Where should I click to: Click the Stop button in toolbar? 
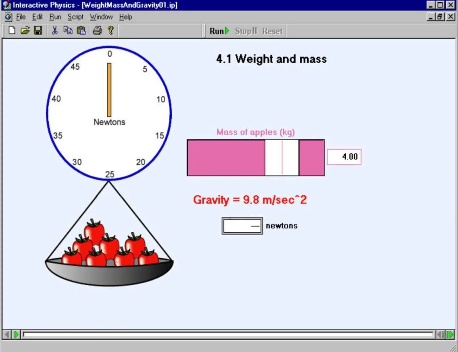[246, 31]
